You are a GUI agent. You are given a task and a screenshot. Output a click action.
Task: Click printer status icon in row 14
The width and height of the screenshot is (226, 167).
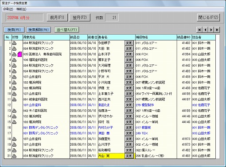click(14, 116)
